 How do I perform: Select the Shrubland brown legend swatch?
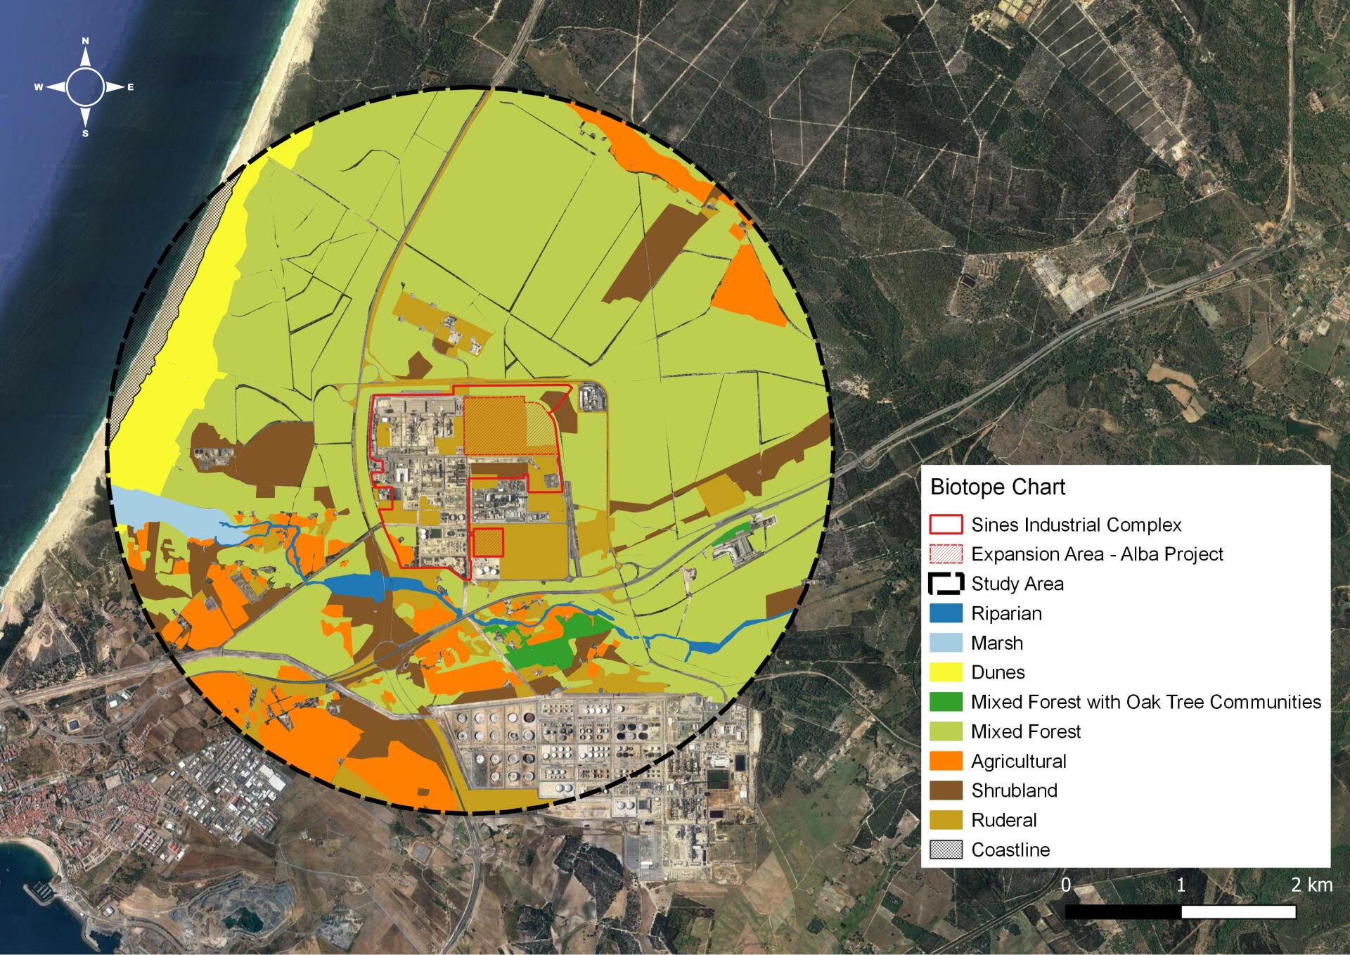tap(946, 790)
